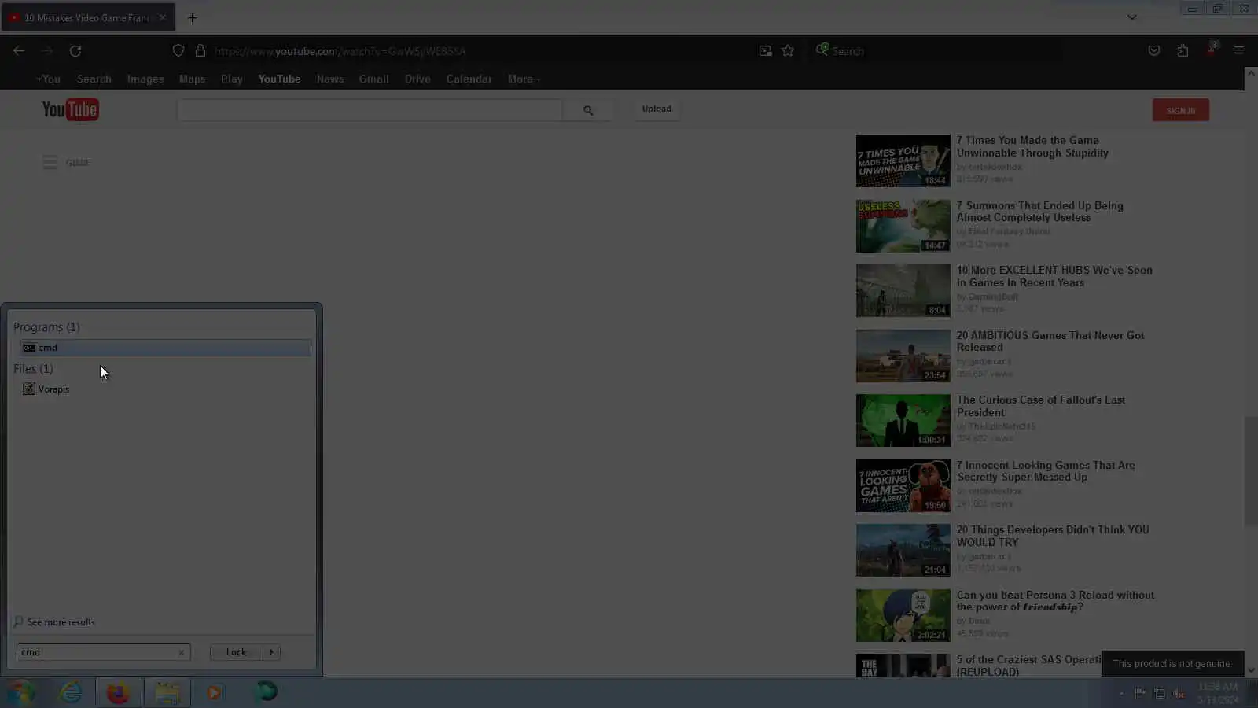Open 5 of the Craziest SAS Operations video
The width and height of the screenshot is (1258, 708).
point(1029,666)
